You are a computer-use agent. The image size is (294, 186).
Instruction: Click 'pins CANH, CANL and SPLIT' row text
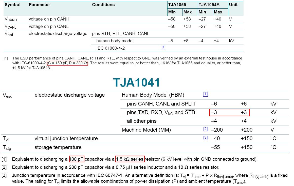pos(161,104)
